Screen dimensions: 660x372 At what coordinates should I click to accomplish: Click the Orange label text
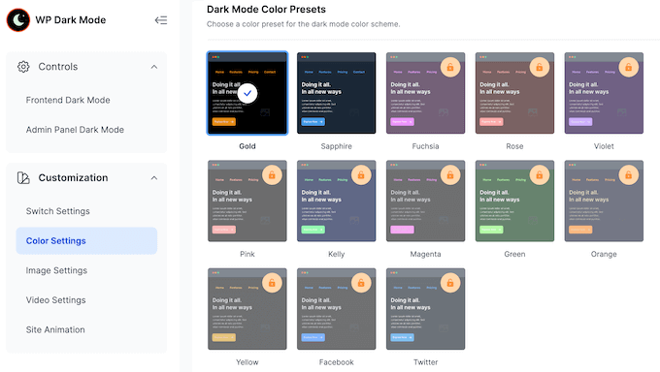point(604,254)
